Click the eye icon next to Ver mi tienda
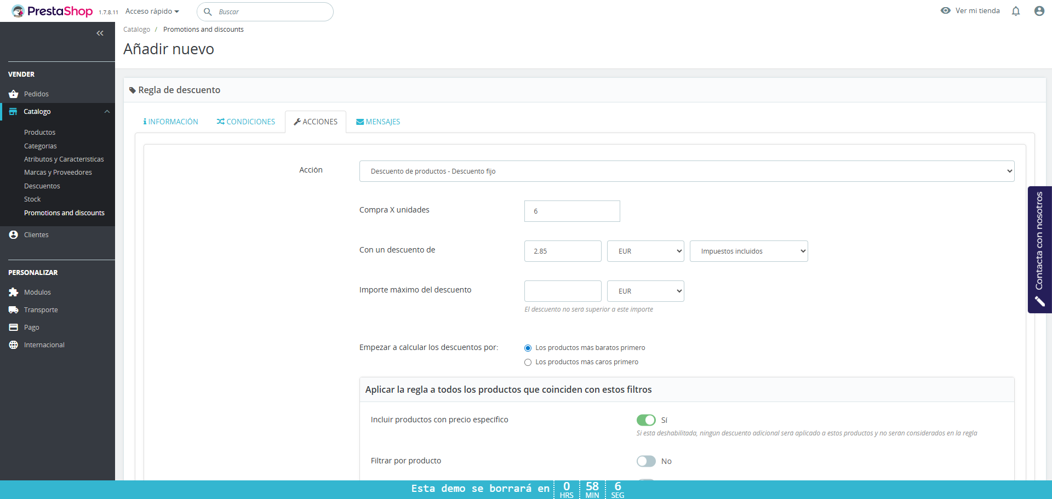The height and width of the screenshot is (499, 1052). pos(945,10)
